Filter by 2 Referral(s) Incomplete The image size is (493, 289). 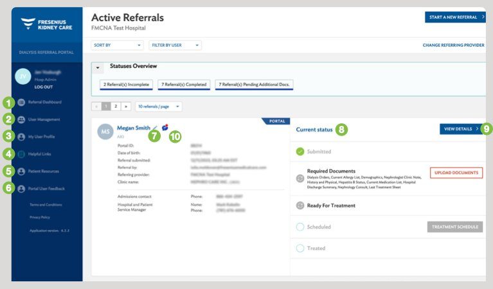pyautogui.click(x=127, y=85)
